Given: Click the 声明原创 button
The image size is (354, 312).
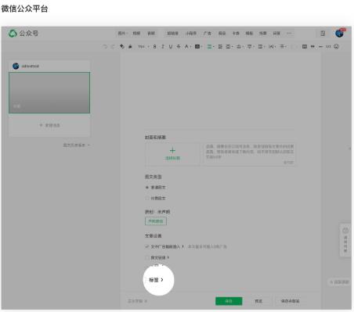Looking at the screenshot, I should point(156,221).
